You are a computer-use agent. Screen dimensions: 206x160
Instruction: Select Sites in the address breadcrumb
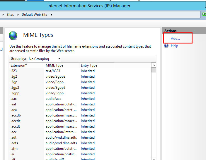click(10, 15)
